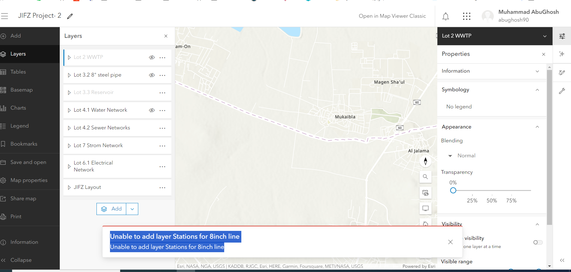
Task: Enable group visibility toggle switch
Action: (538, 242)
